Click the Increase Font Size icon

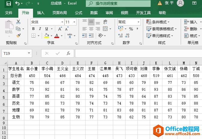point(60,29)
